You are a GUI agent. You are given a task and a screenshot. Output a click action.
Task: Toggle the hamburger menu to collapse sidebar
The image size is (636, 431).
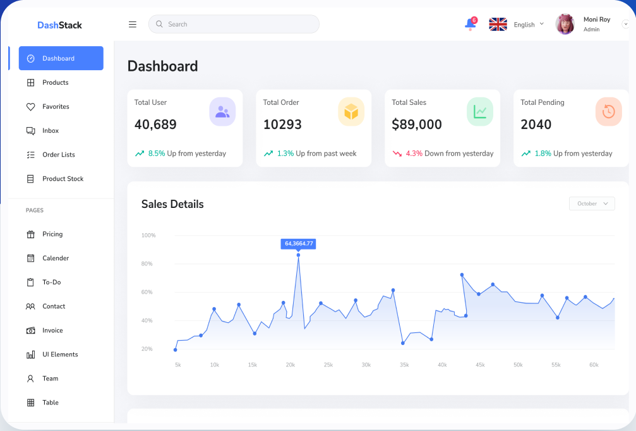pos(133,25)
